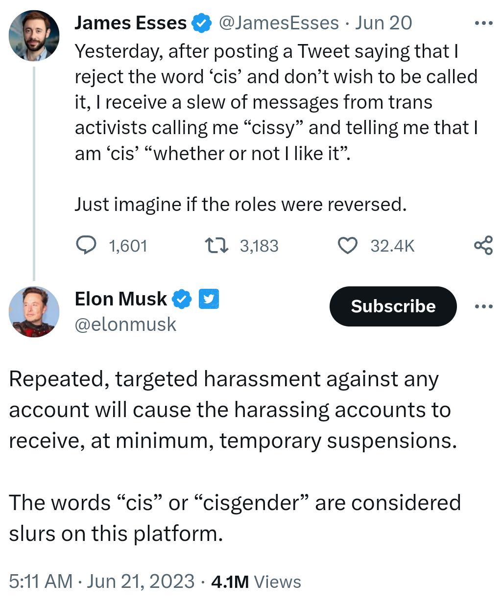Click James Esses' blue verified badge
The width and height of the screenshot is (502, 606).
point(201,23)
